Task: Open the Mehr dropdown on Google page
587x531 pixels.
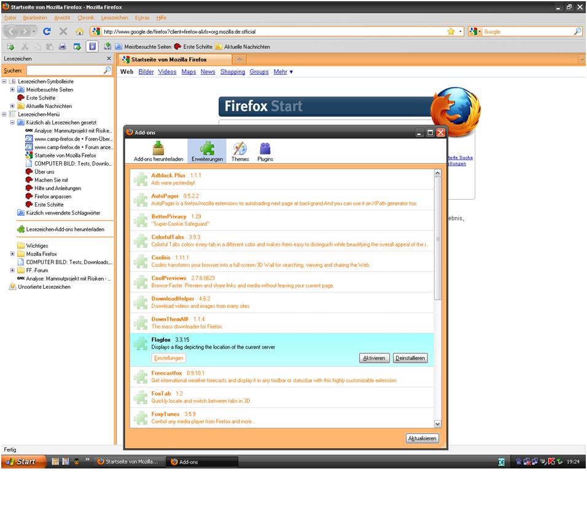Action: (x=283, y=71)
